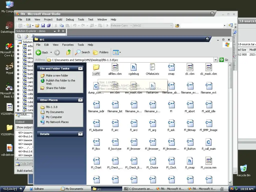Viewport: 256px width, 192px height.
Task: Collapse File and Folder Tasks panel
Action: click(x=80, y=68)
